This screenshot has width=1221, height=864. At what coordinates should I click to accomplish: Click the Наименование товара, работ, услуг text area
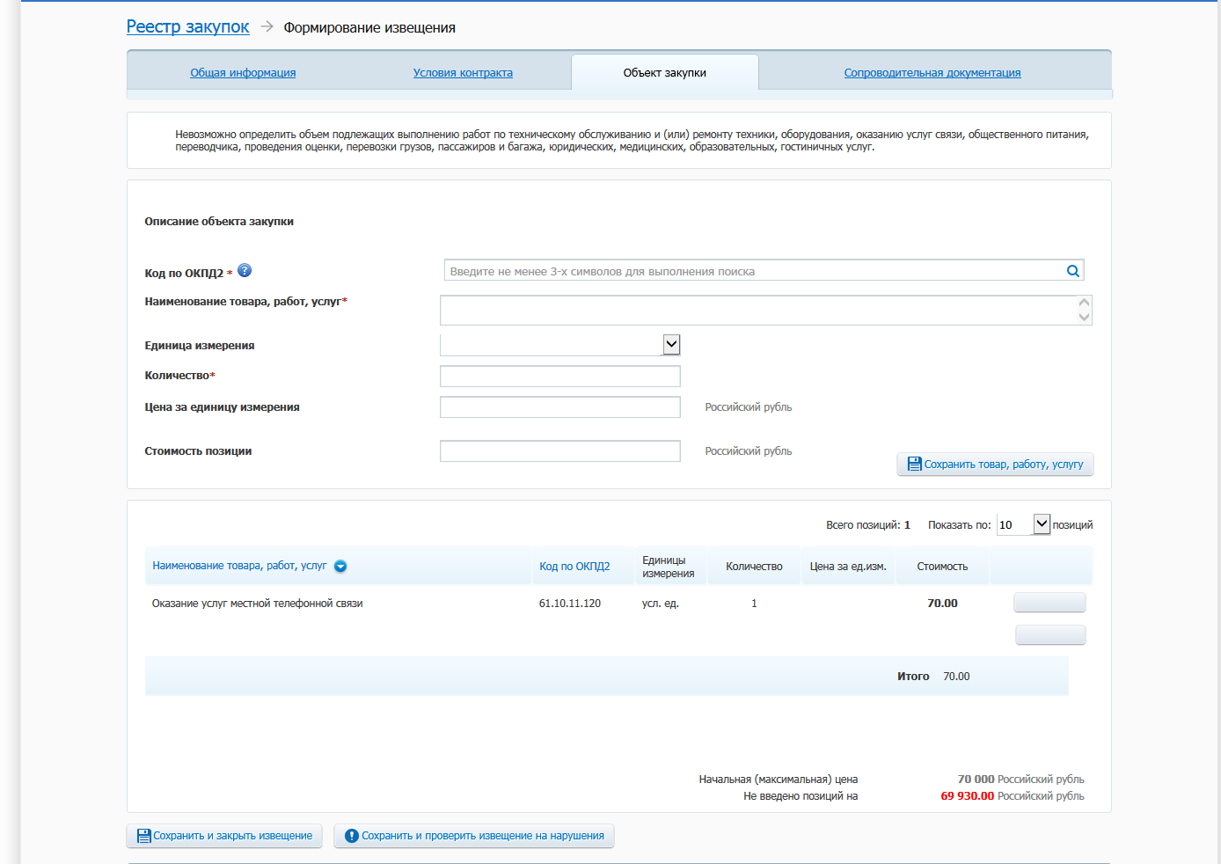click(x=757, y=311)
